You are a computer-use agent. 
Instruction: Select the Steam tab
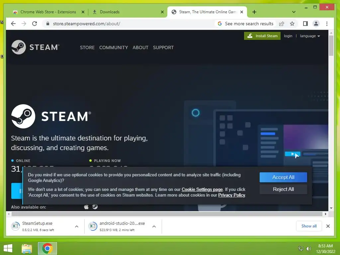[207, 12]
